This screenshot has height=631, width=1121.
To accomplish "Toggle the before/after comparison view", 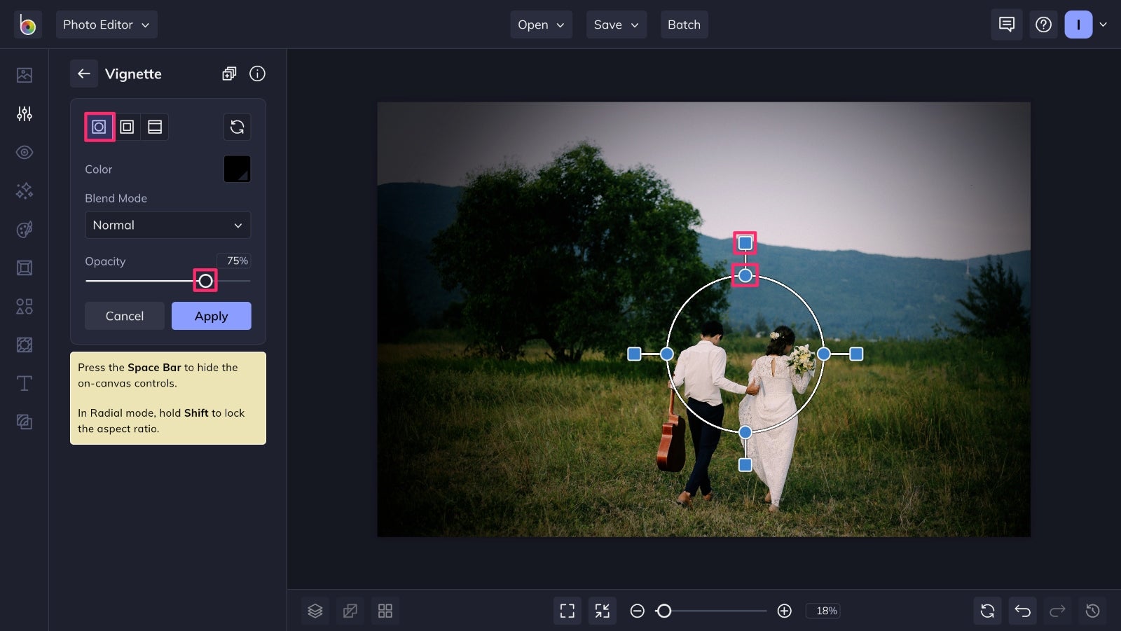I will coord(350,610).
